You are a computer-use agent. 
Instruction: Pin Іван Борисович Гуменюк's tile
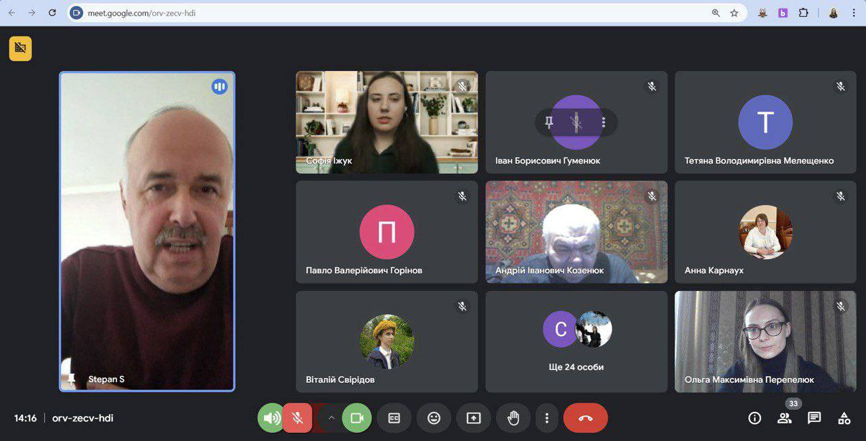pos(549,122)
